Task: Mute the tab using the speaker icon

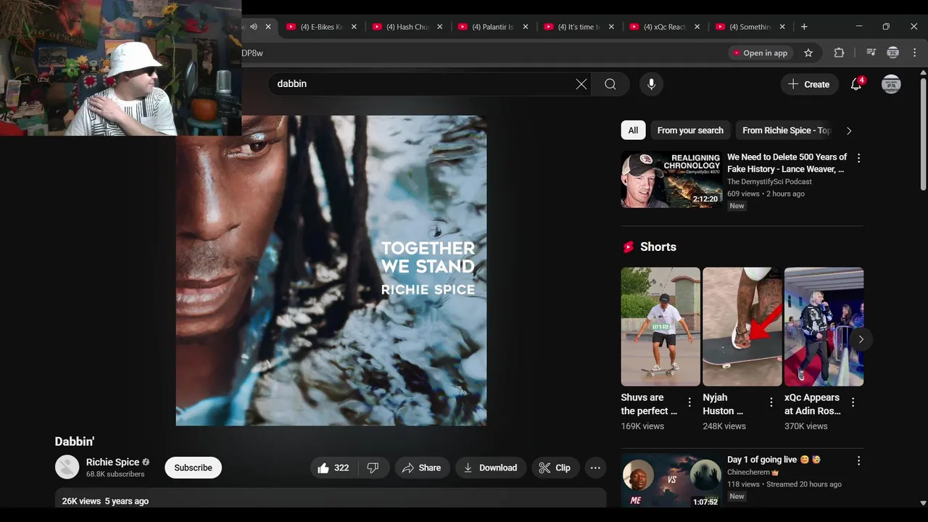Action: point(253,27)
